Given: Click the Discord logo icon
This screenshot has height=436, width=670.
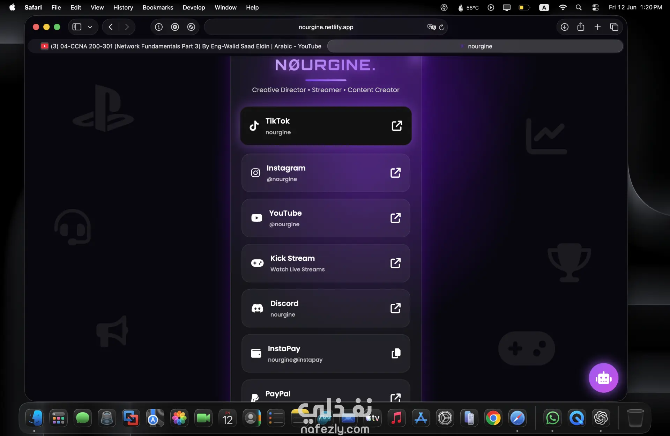Looking at the screenshot, I should coord(257,308).
